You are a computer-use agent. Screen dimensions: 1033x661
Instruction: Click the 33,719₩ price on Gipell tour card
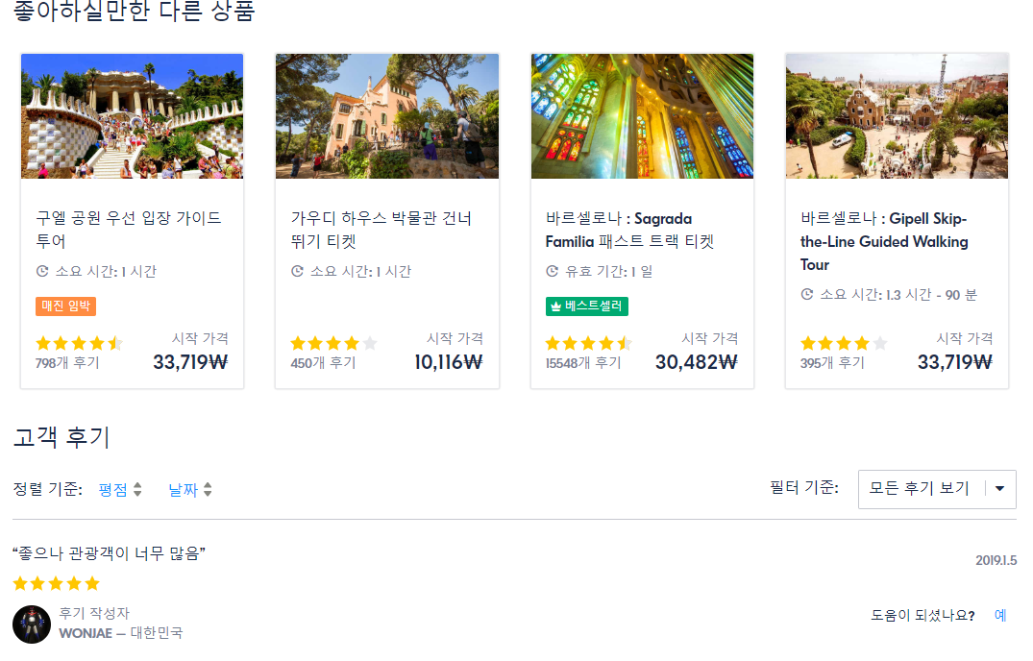coord(954,362)
